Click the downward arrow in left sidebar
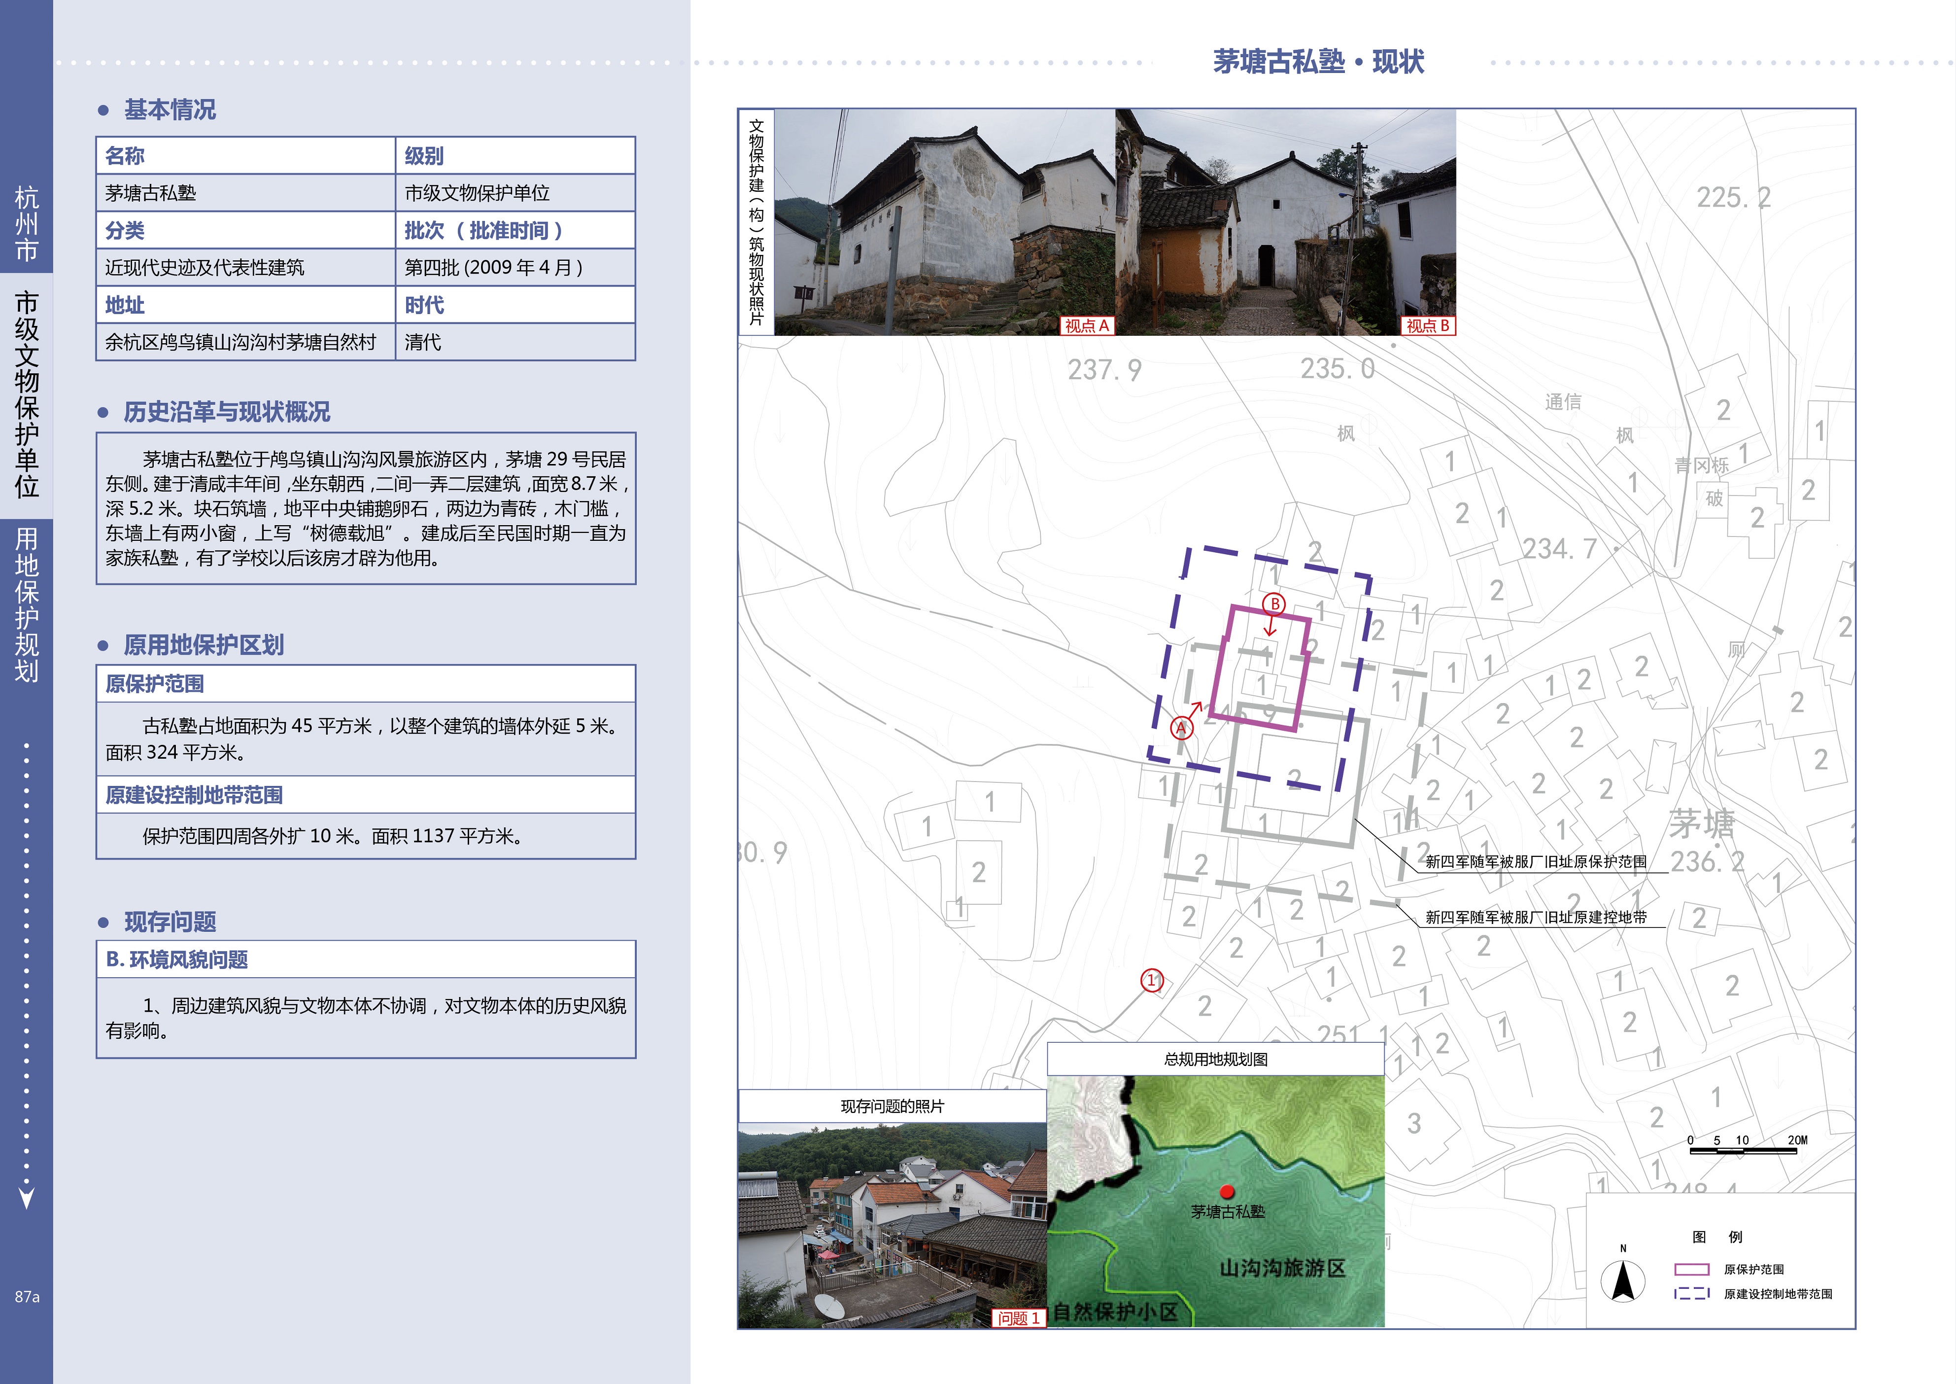 (x=27, y=1198)
